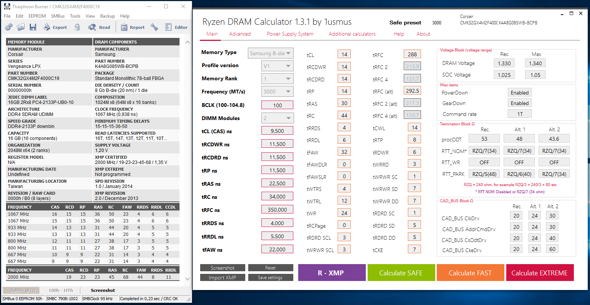Click the Calculate EXTREME button
Viewport: 590px width, 305px height.
[x=540, y=273]
